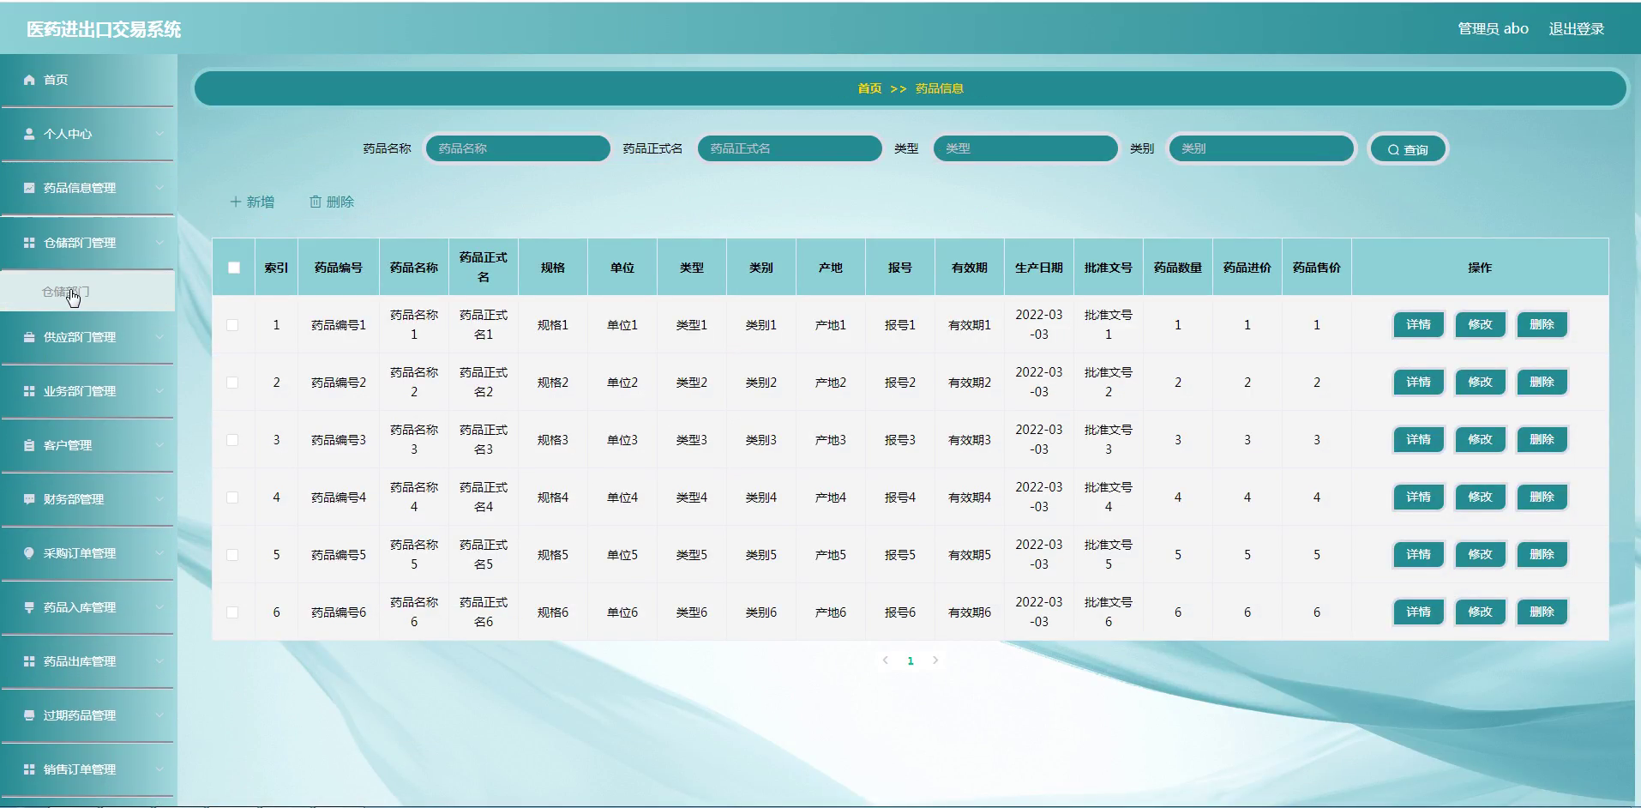Viewport: 1641px width, 808px height.
Task: Expand the 药品入库管理 menu chevron
Action: (159, 607)
